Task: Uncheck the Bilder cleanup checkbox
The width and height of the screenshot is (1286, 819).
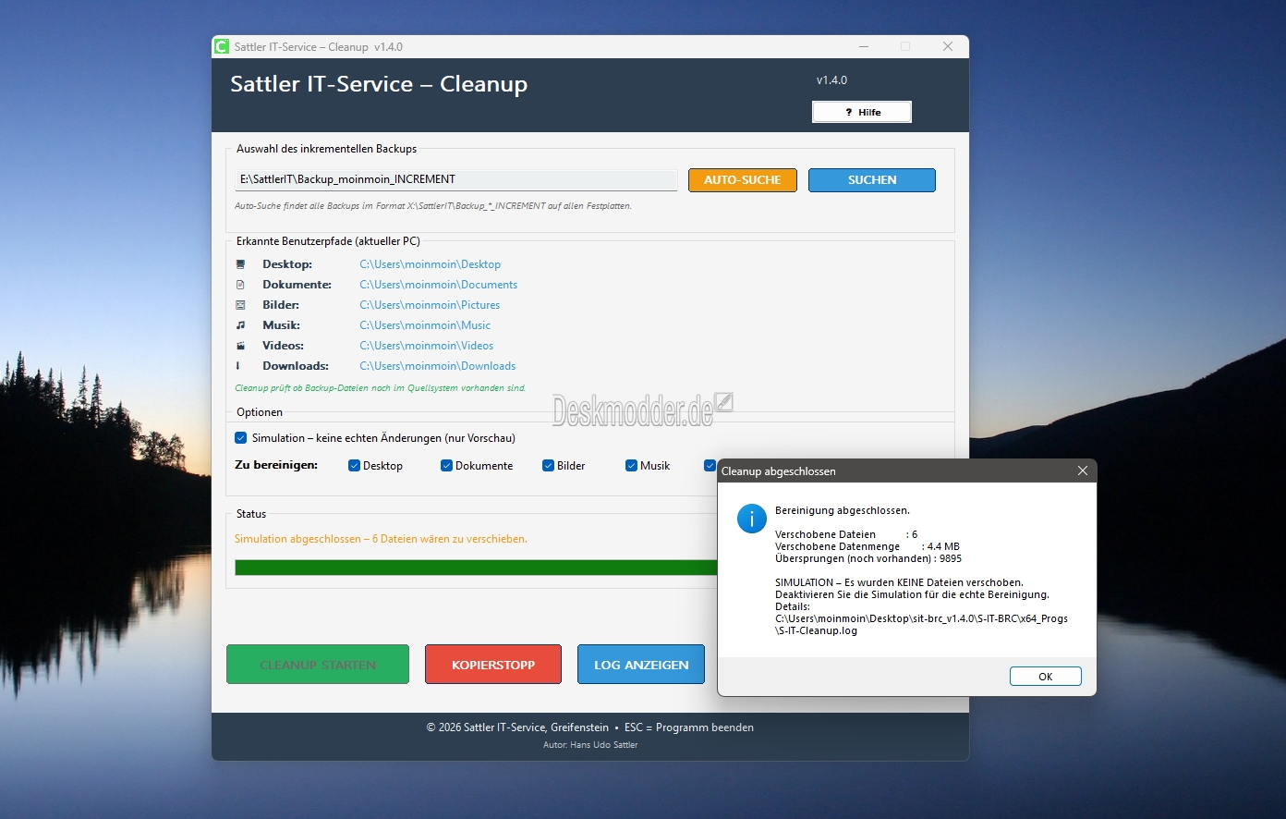Action: point(548,466)
